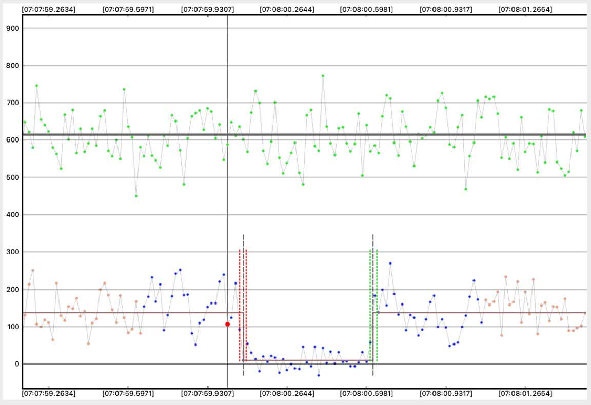
Task: Click the 900 label on the y-axis
Action: click(x=12, y=28)
